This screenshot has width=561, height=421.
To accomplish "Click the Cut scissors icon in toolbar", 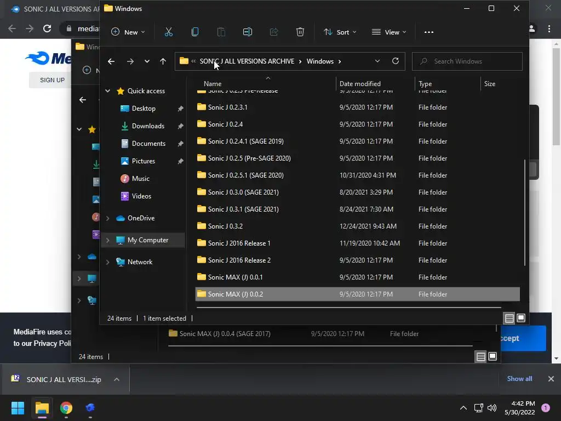I will [x=169, y=32].
